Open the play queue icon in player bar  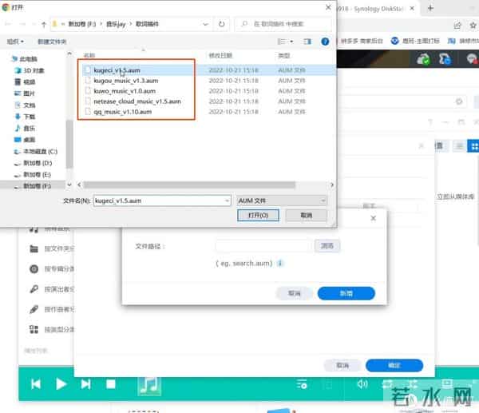tap(302, 384)
